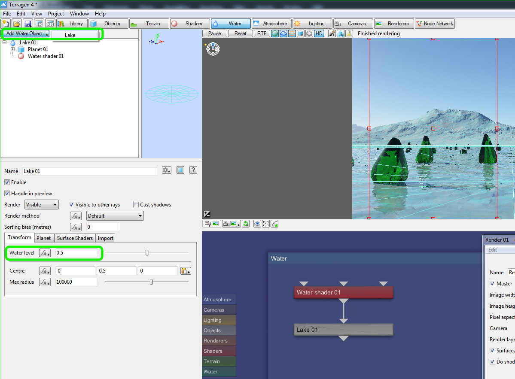Viewport: 515px width, 379px height.
Task: Open the Render visibility dropdown
Action: click(x=42, y=205)
